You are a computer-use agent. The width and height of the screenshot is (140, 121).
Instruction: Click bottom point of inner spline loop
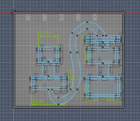point(59,98)
